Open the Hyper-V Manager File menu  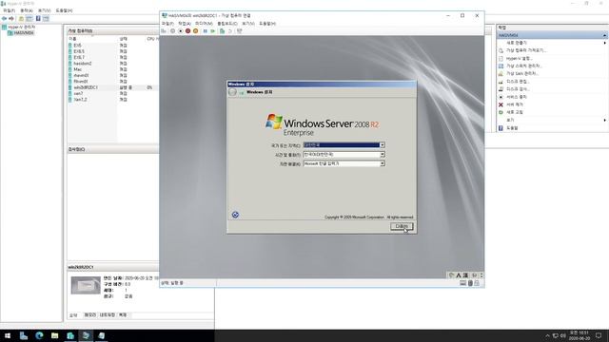click(9, 10)
